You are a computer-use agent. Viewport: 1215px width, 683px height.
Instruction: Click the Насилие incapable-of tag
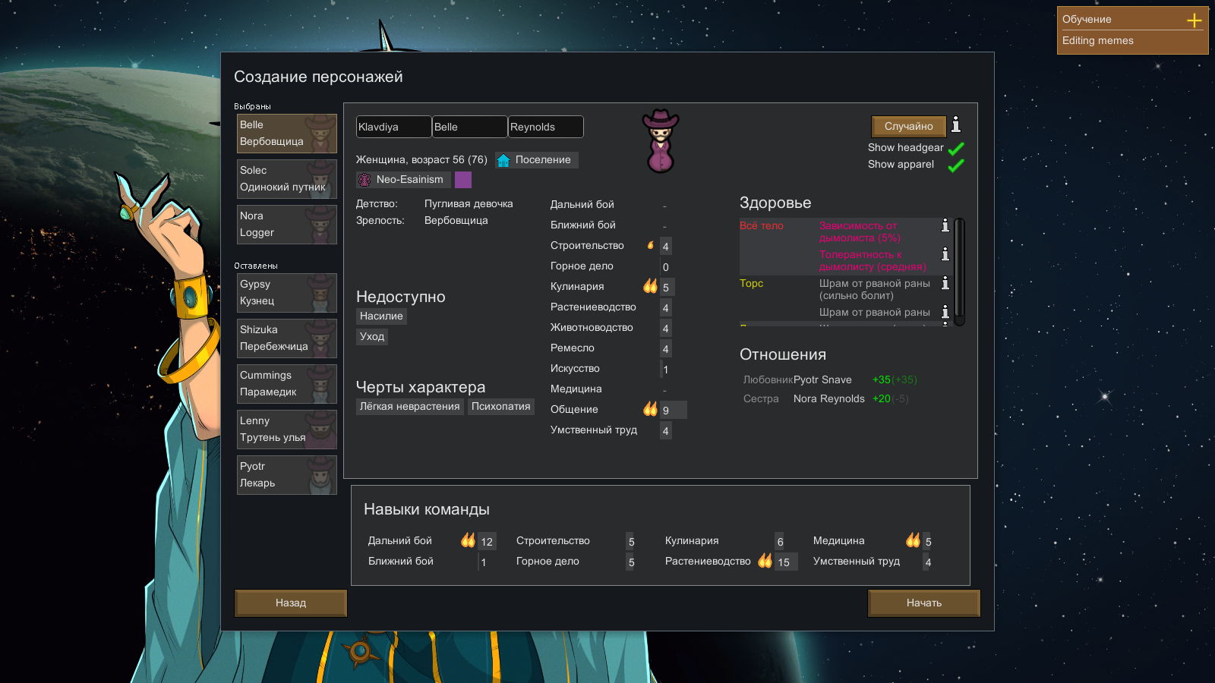point(381,316)
